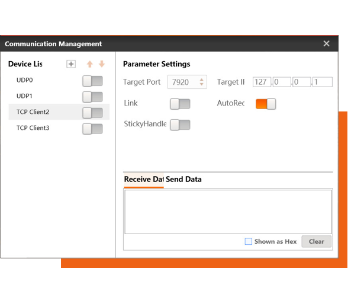The height and width of the screenshot is (300, 364).
Task: Increase Target Port with up stepper
Action: [202, 79]
